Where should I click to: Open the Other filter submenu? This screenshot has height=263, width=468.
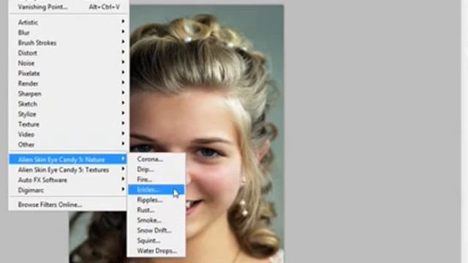[x=69, y=145]
